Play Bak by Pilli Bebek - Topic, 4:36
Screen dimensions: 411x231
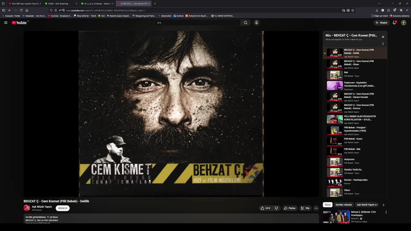point(355,75)
